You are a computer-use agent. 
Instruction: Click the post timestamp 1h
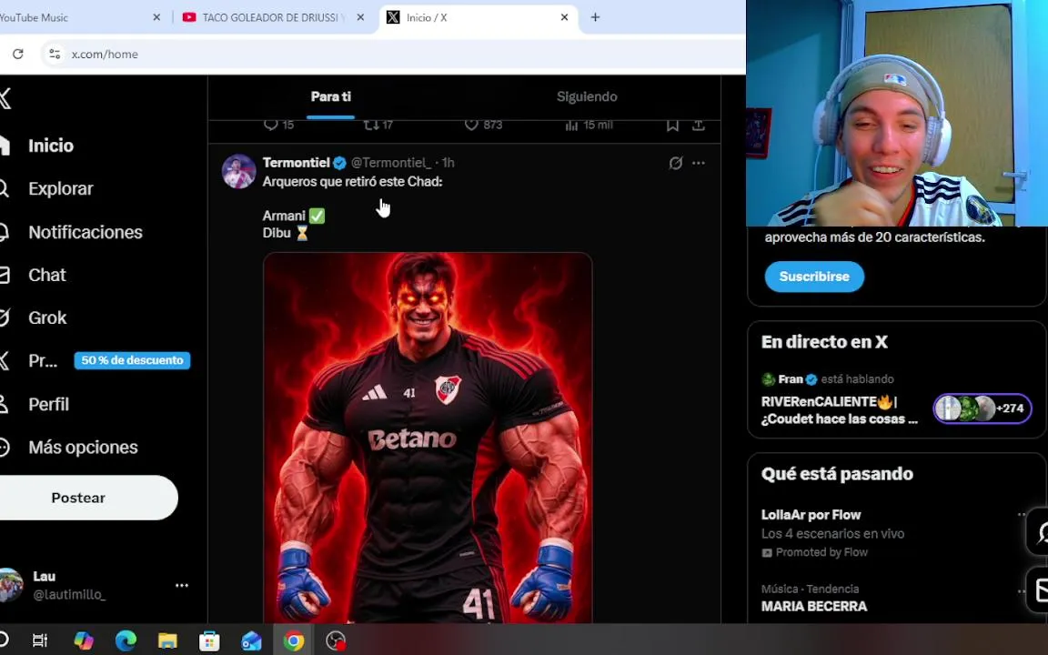448,163
